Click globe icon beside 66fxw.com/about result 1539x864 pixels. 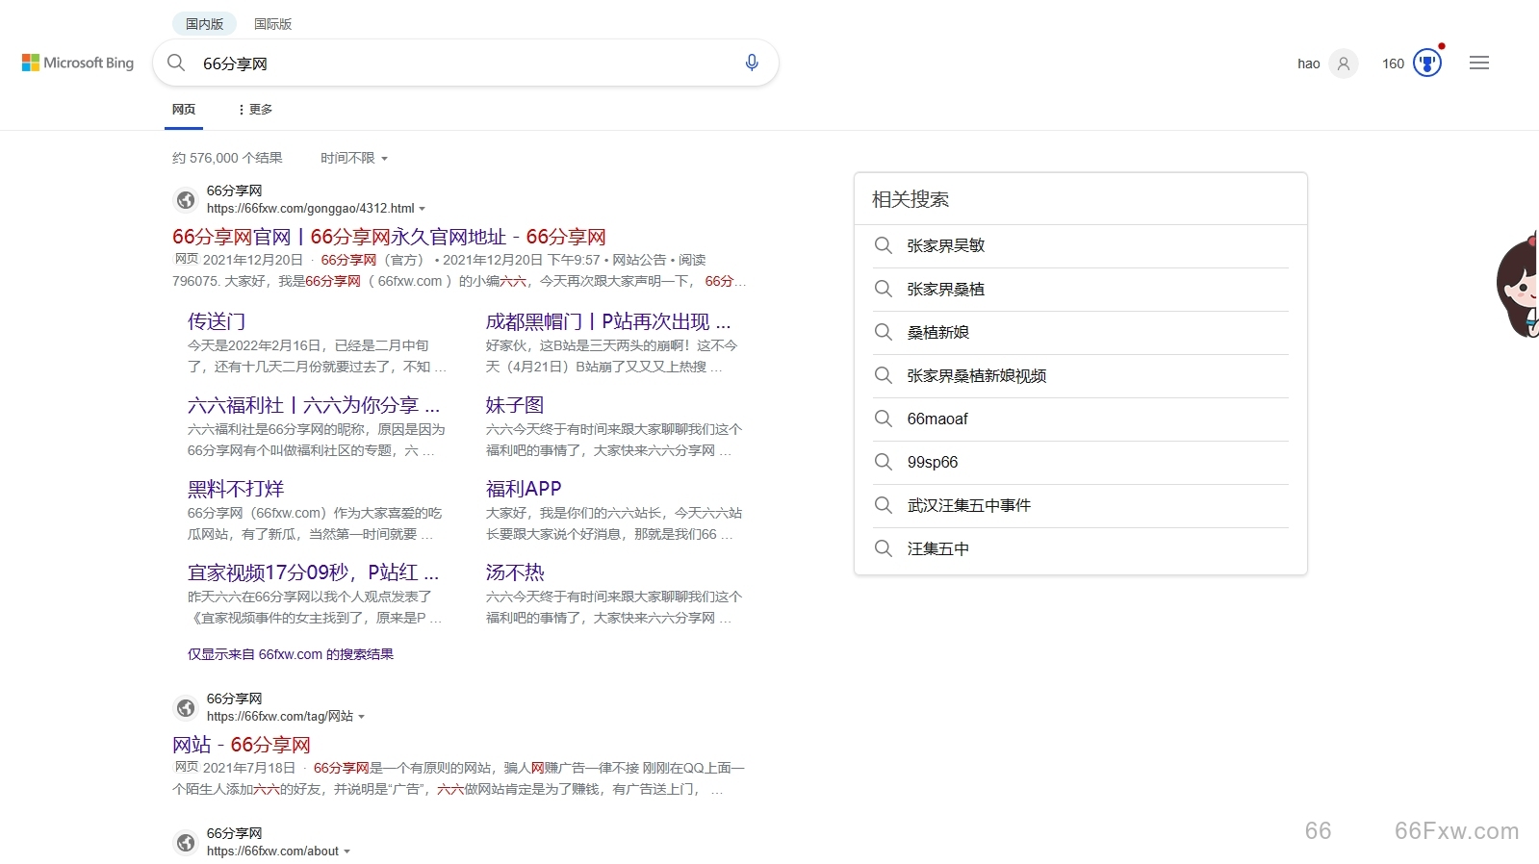186,843
